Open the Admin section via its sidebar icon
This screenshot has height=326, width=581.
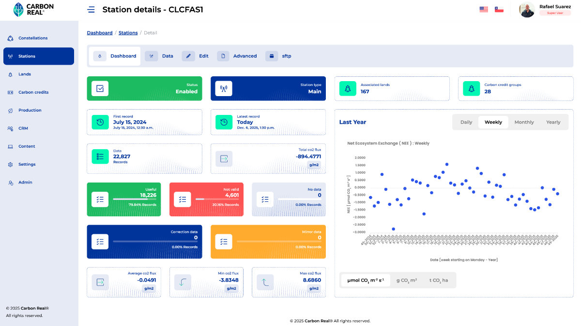pyautogui.click(x=11, y=182)
